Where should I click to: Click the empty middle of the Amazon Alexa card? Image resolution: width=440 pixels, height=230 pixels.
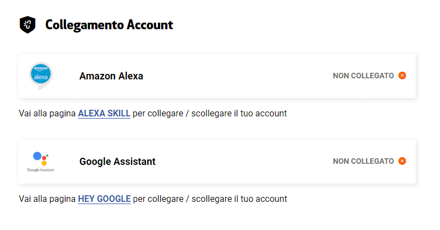tap(237, 76)
